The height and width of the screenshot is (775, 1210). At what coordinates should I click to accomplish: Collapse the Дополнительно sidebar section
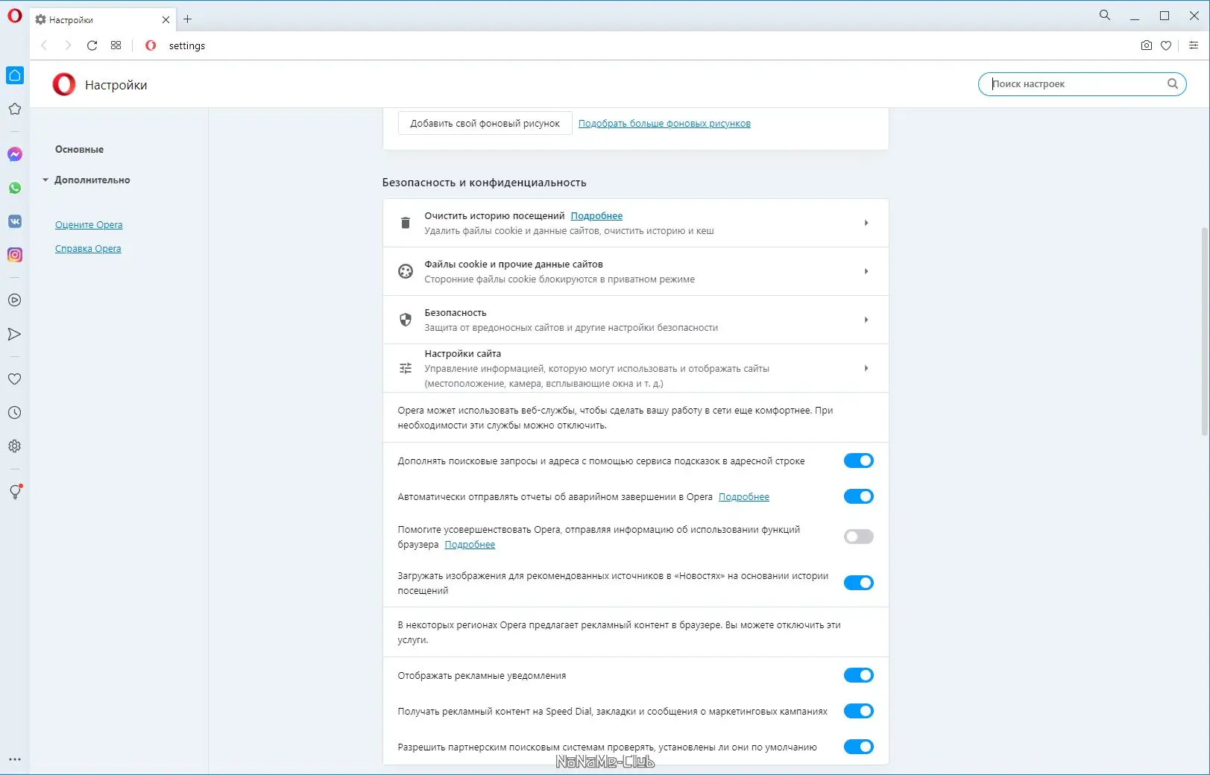(x=86, y=180)
